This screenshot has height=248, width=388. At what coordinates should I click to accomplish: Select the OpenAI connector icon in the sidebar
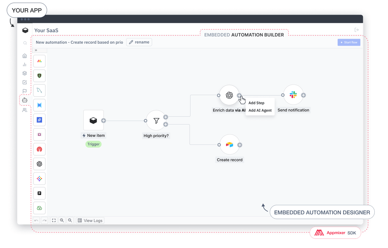[x=39, y=164]
